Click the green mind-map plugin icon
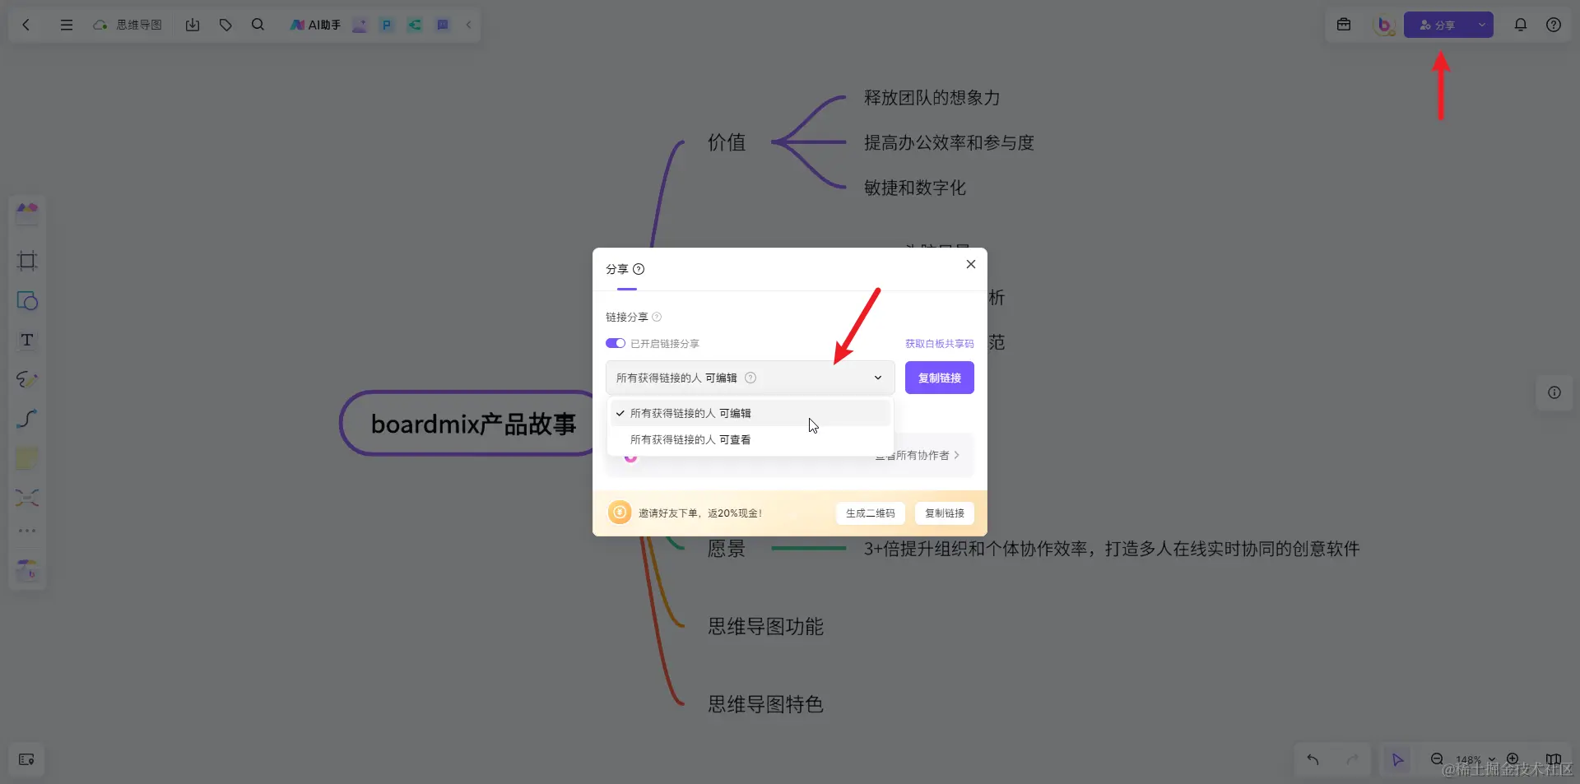Screen dimensions: 1580x784 414,25
